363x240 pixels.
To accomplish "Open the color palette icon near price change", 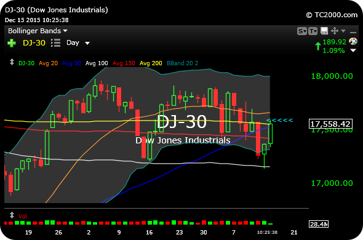I will tap(353, 41).
